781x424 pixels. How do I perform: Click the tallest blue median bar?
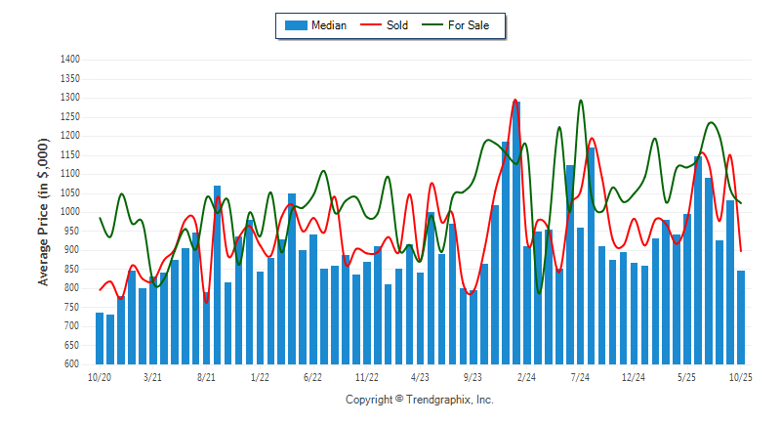coord(516,233)
